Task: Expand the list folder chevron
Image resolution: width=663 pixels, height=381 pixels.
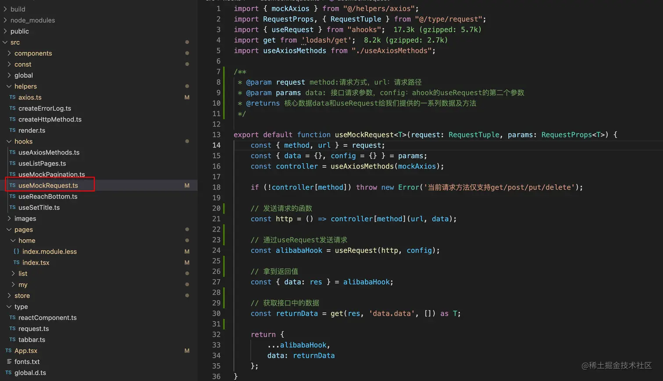Action: (13, 273)
